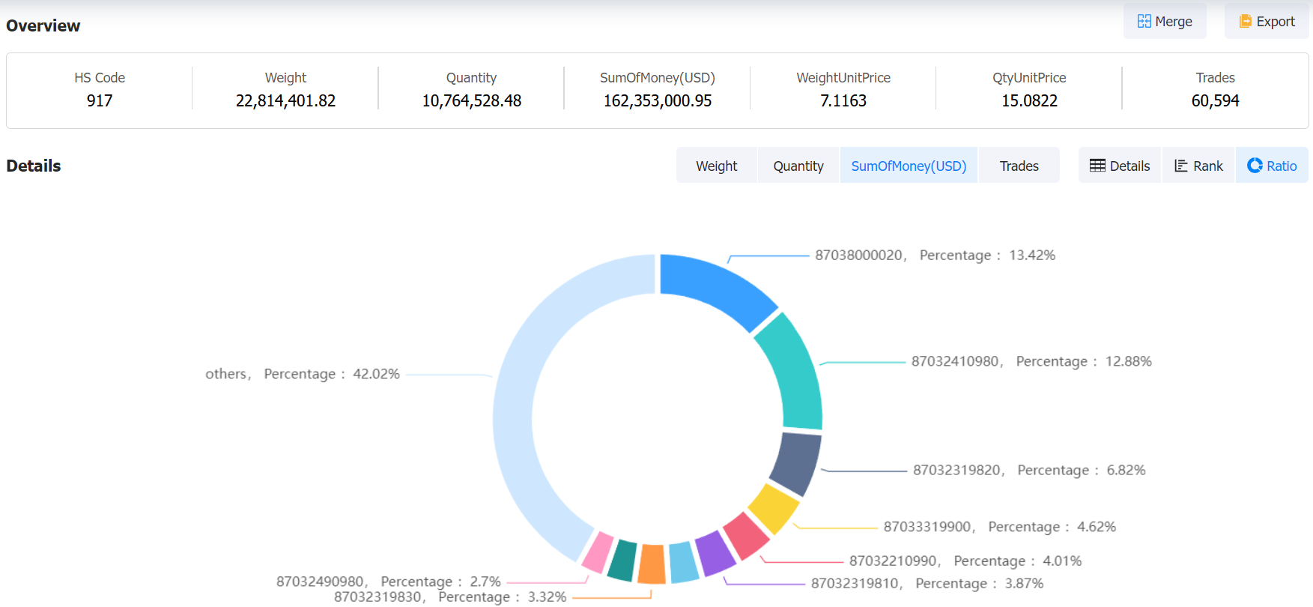Click the Merge button label
The image size is (1313, 607).
coord(1174,22)
